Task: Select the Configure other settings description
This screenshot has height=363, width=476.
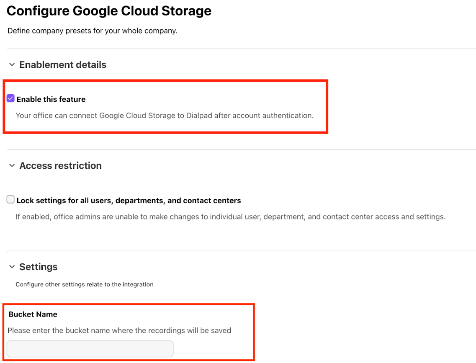Action: click(x=85, y=284)
